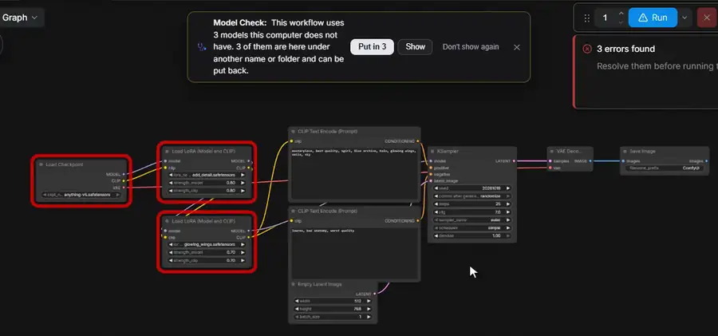Click the red error icon beside 3 errors found
The width and height of the screenshot is (718, 336).
(x=586, y=49)
